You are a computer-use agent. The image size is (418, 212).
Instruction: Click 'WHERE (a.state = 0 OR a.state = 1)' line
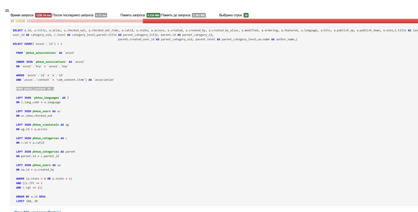click(44, 179)
